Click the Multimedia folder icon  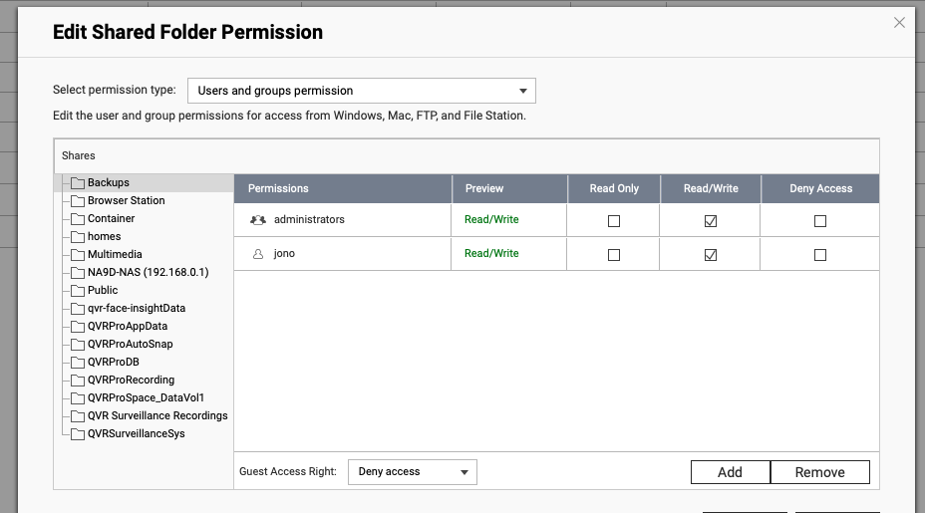pos(78,255)
